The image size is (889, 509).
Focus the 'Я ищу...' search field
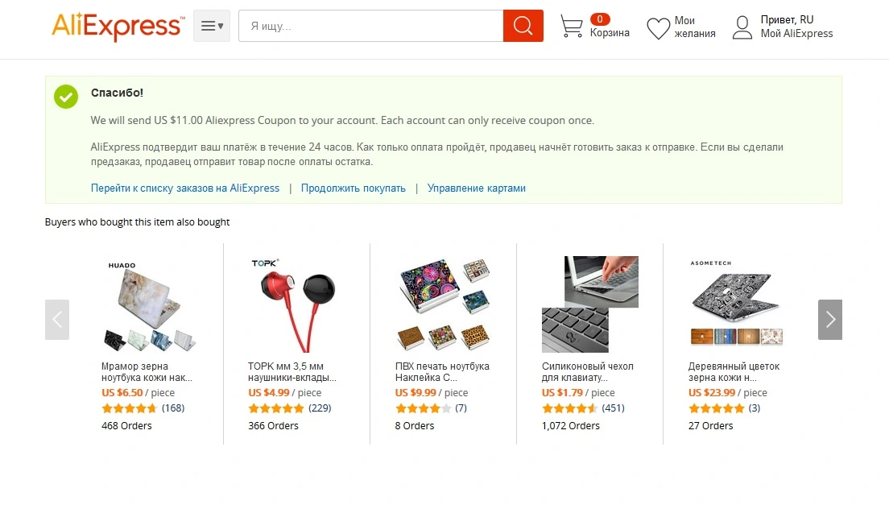(x=370, y=26)
